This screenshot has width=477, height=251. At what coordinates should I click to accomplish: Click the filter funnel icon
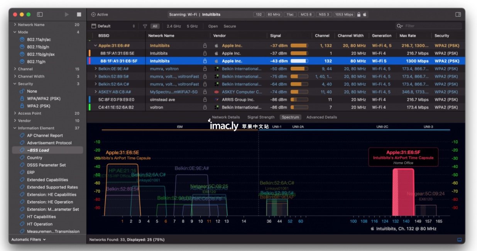(145, 26)
